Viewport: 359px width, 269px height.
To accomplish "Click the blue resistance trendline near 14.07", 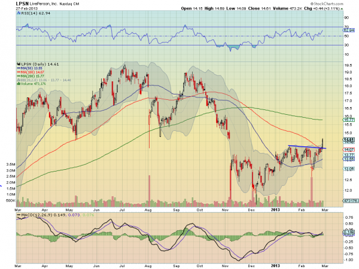I will (x=307, y=147).
